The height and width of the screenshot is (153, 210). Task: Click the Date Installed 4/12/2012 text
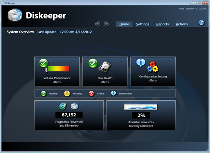193,9
